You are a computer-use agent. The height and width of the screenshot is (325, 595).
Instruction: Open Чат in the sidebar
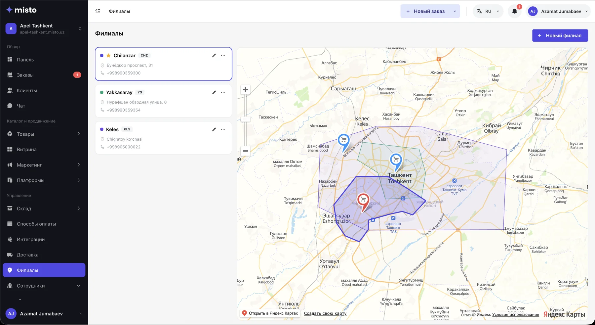click(44, 106)
